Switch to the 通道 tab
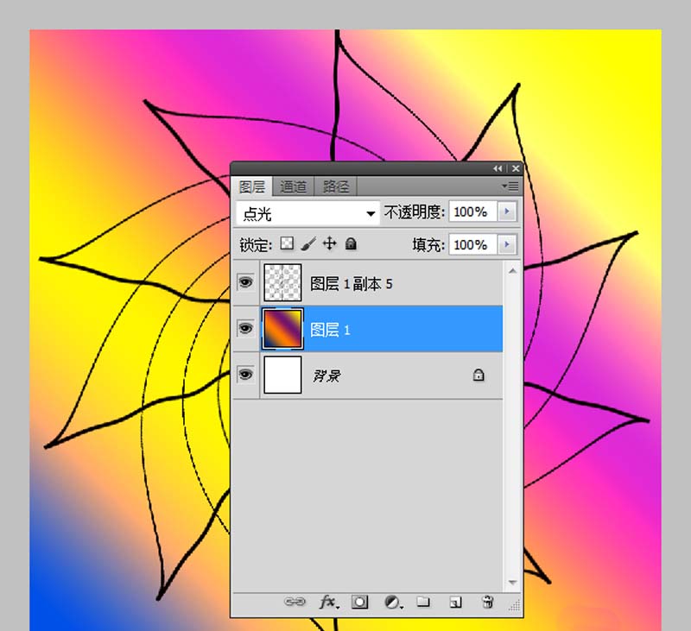The image size is (691, 631). point(293,186)
